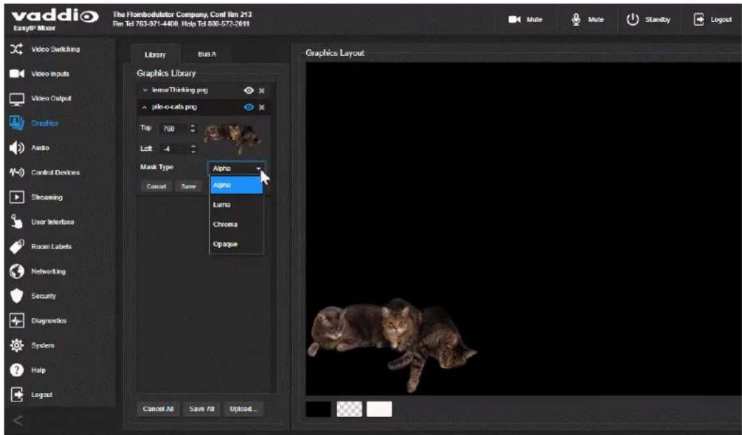Open System gear icon
The width and height of the screenshot is (742, 435).
coord(17,345)
